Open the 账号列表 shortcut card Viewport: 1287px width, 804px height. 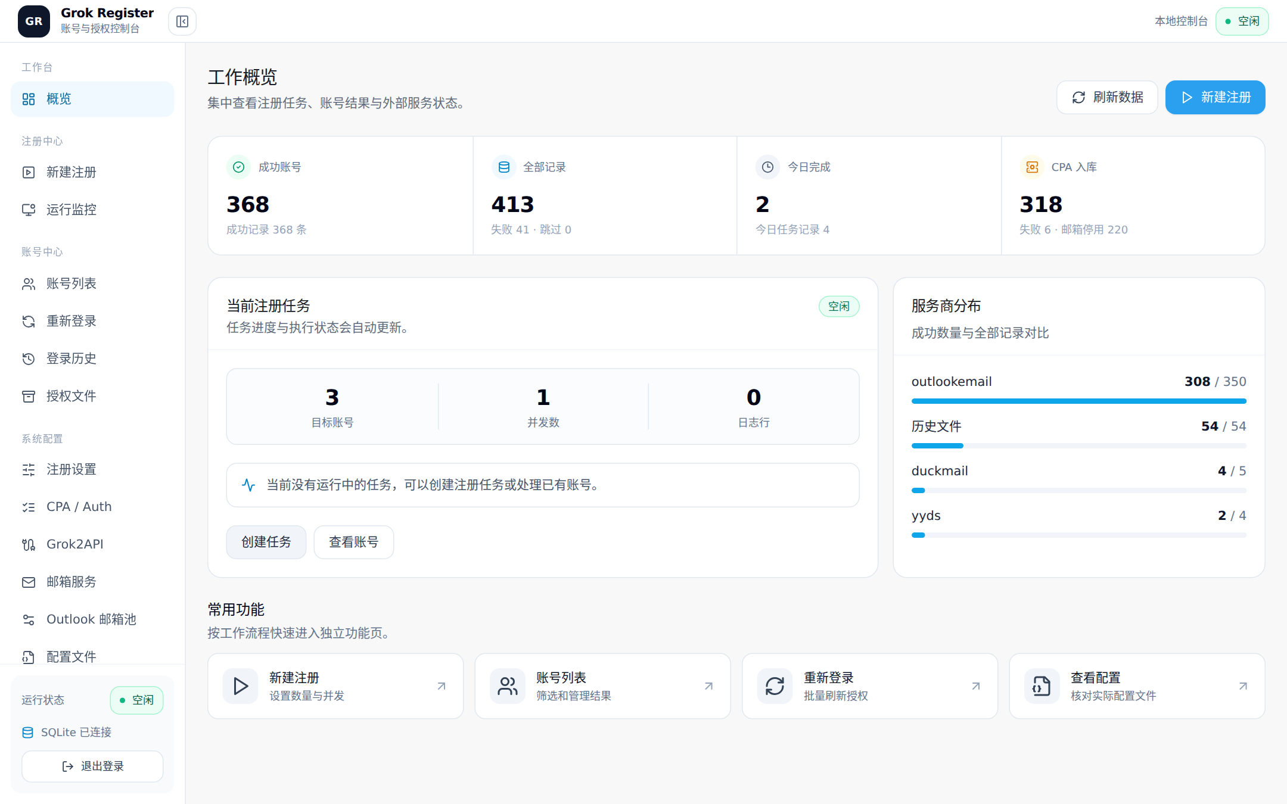[602, 686]
